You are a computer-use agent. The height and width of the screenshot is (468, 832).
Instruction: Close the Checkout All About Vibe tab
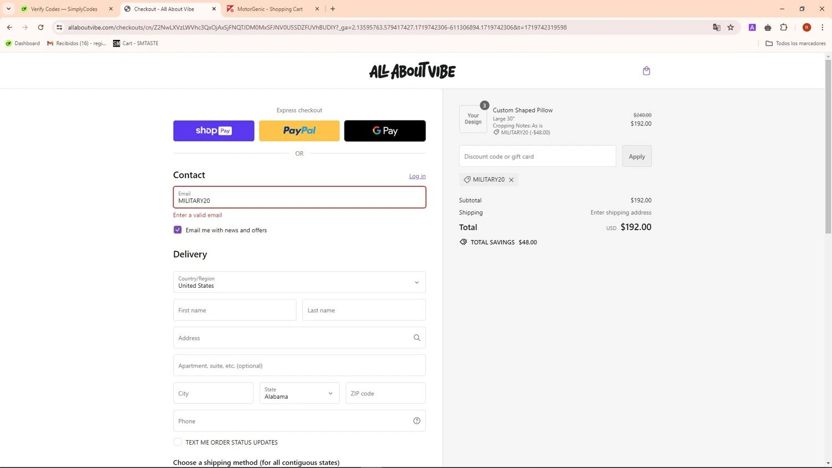214,9
